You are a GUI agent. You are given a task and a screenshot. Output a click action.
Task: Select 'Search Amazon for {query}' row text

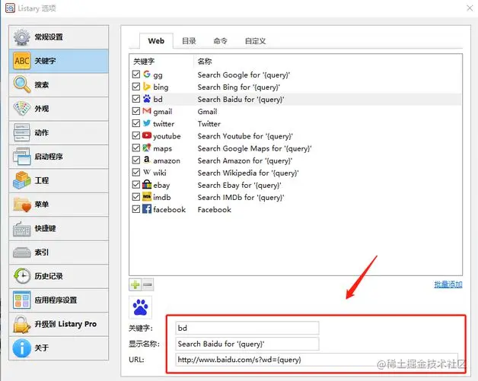[245, 160]
